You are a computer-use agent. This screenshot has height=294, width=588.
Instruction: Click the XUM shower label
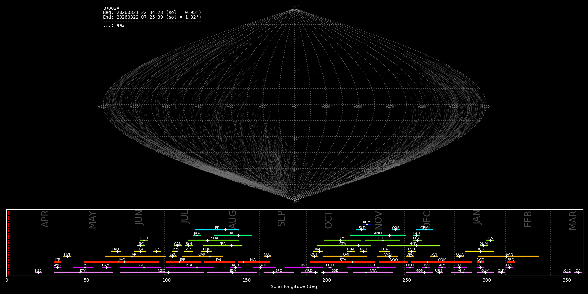[x=484, y=244]
